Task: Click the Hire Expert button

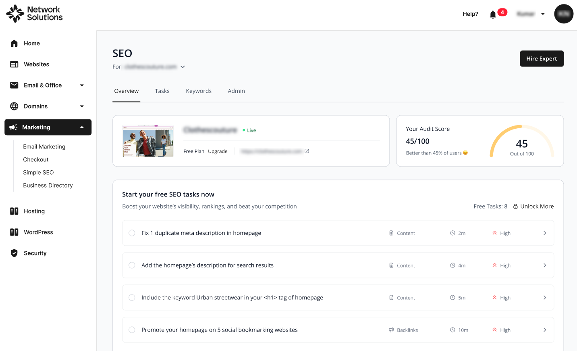Action: coord(542,58)
